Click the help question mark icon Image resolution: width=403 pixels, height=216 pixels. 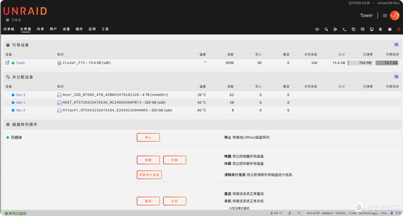coord(390,30)
